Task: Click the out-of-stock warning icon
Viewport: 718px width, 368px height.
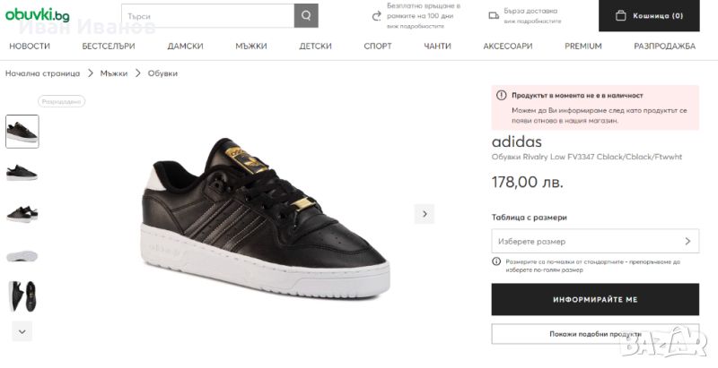Action: click(x=502, y=95)
